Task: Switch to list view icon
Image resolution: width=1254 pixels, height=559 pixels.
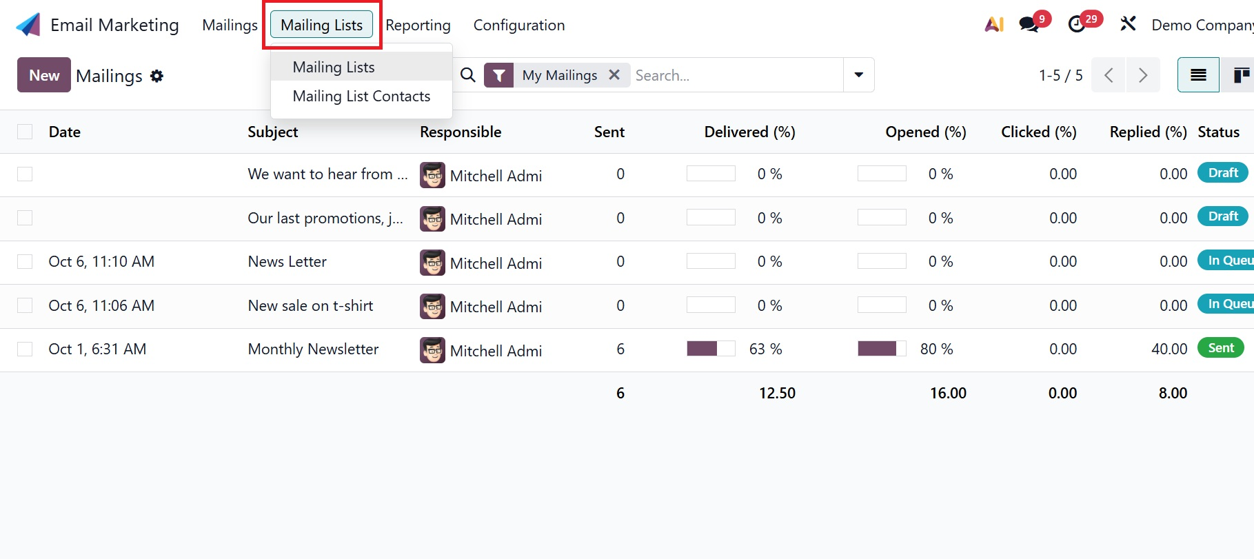Action: 1198,75
